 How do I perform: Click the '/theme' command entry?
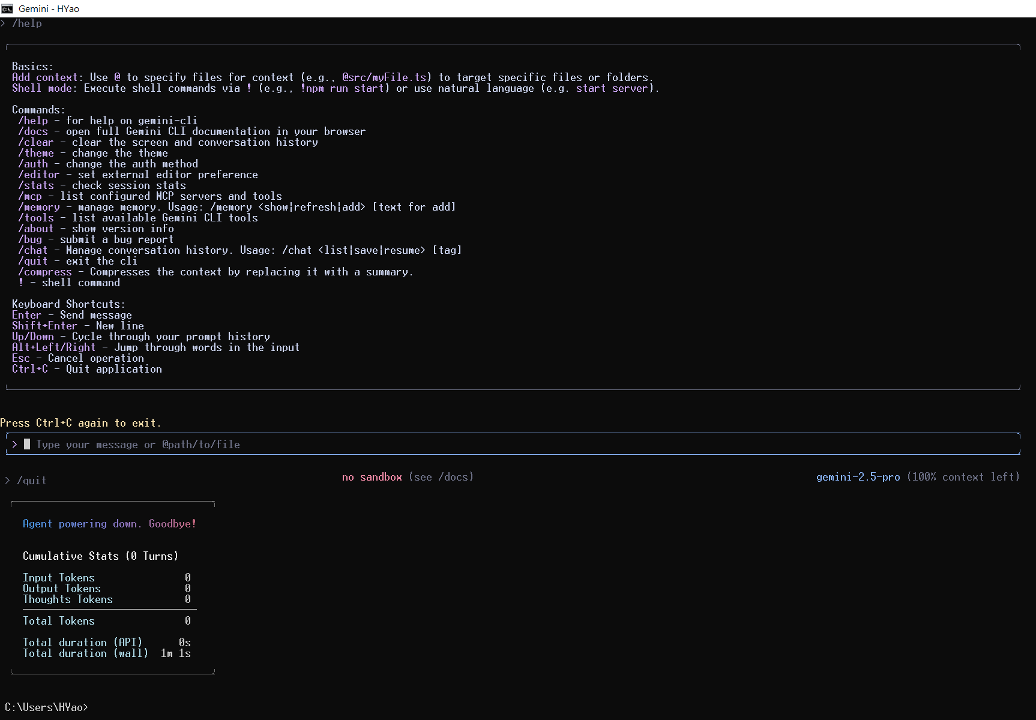tap(93, 153)
